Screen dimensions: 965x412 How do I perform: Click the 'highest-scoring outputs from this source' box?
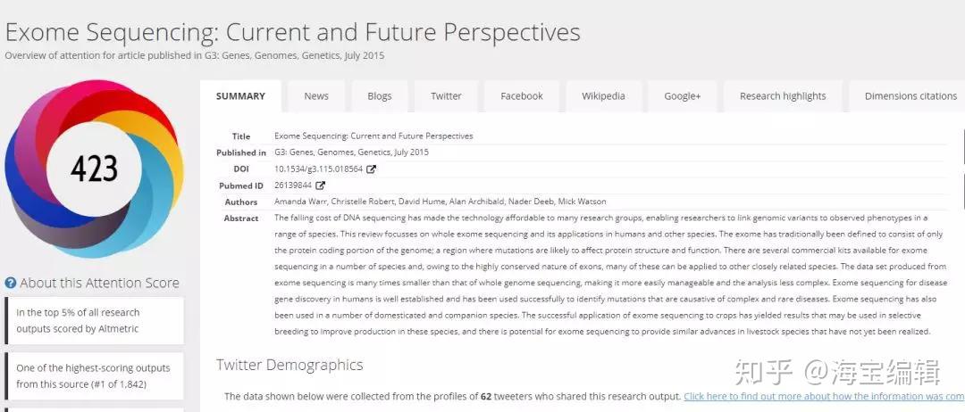coord(94,376)
